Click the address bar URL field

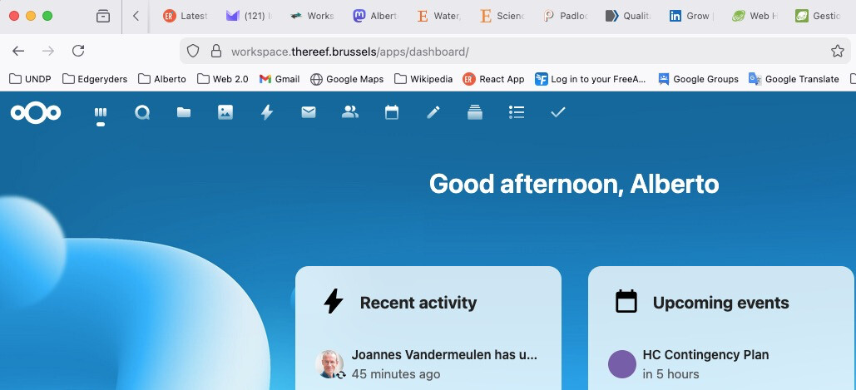pyautogui.click(x=499, y=52)
